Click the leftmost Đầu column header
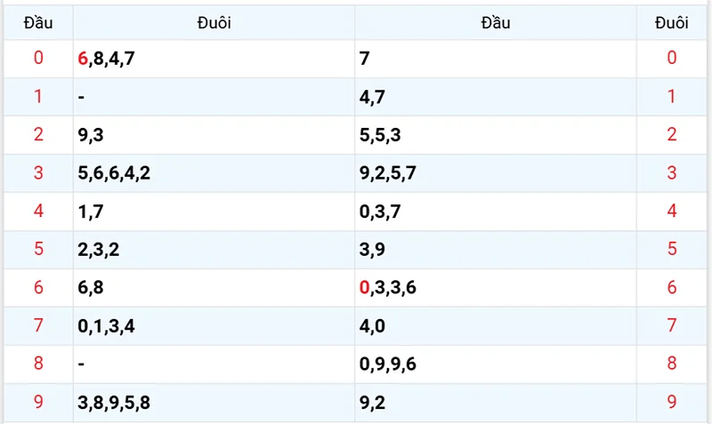This screenshot has width=712, height=424. point(37,23)
